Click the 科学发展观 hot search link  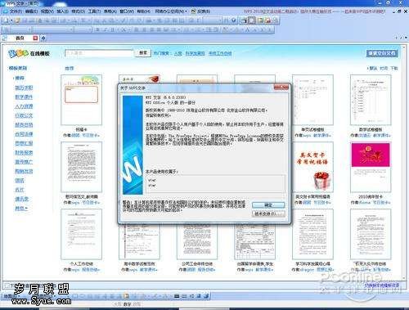(195, 53)
